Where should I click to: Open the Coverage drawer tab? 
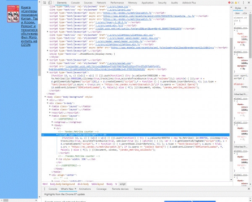point(101,189)
